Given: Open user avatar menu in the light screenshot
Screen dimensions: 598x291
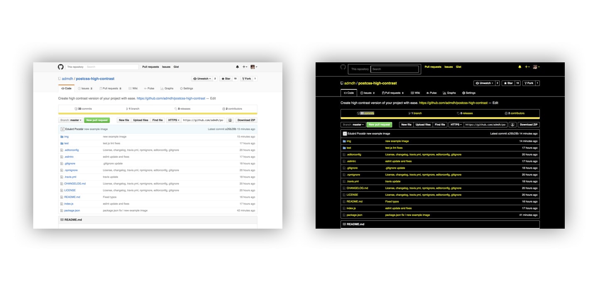Looking at the screenshot, I should click(254, 67).
